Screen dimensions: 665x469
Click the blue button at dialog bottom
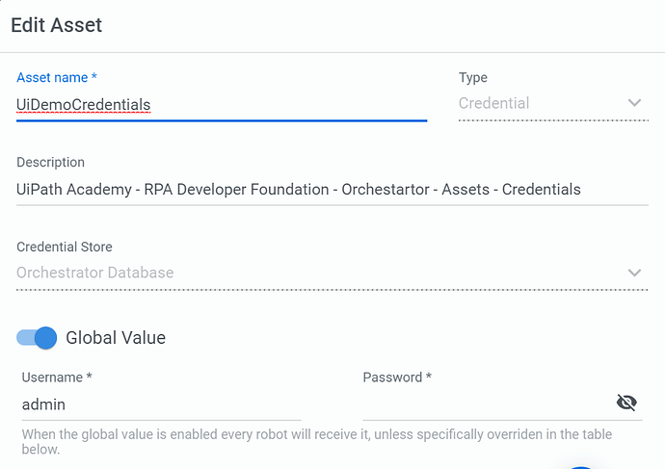(x=581, y=466)
